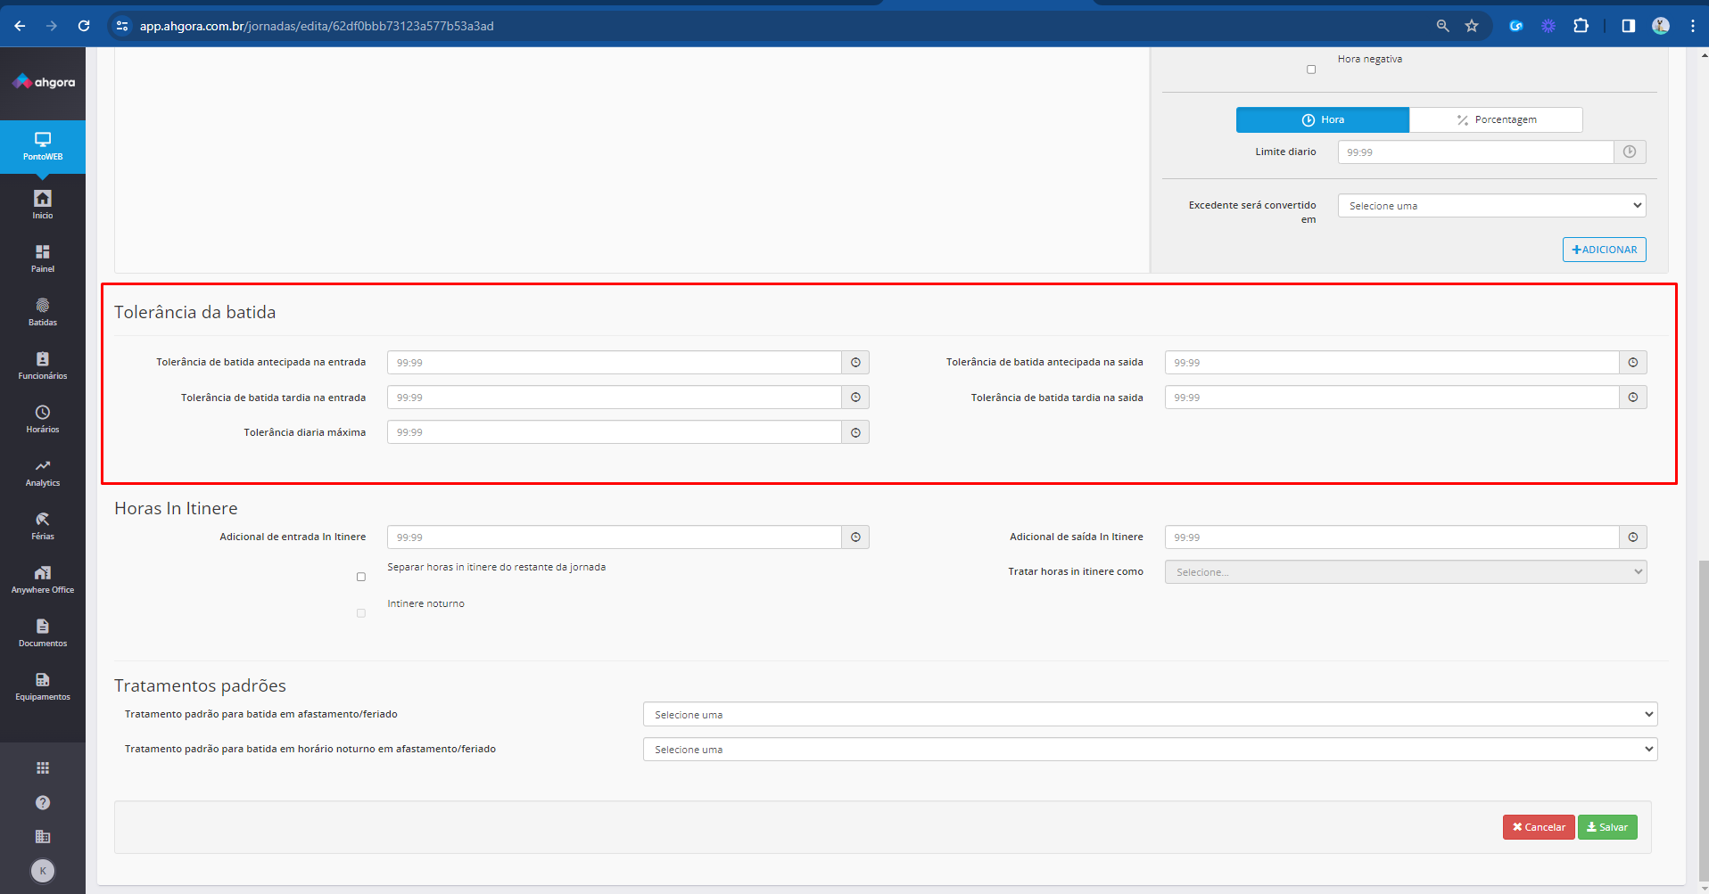
Task: Click clock icon for batida antecipada na saida
Action: click(x=1633, y=363)
